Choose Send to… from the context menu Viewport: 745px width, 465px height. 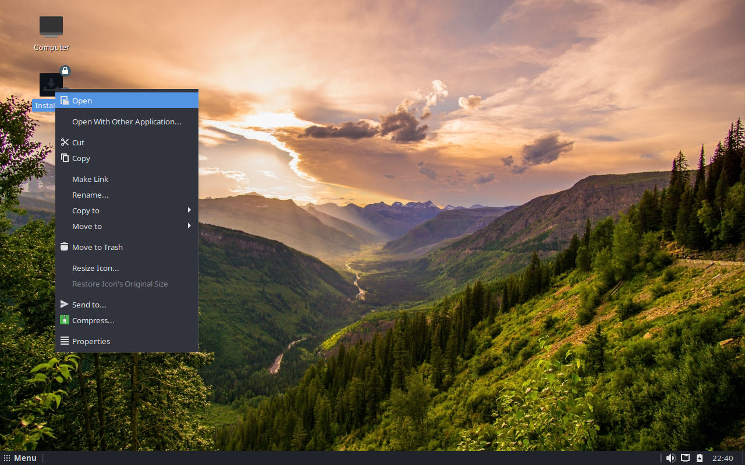(x=127, y=305)
